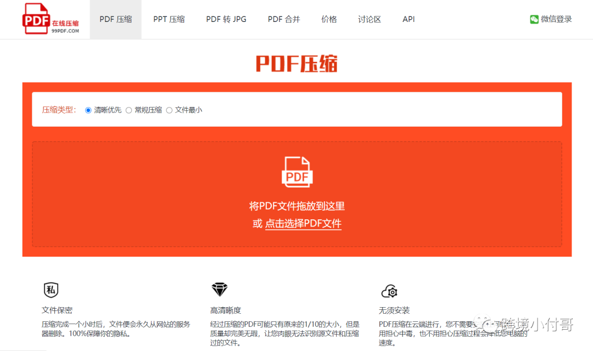Open the 价格 pricing page
The width and height of the screenshot is (593, 351).
329,19
